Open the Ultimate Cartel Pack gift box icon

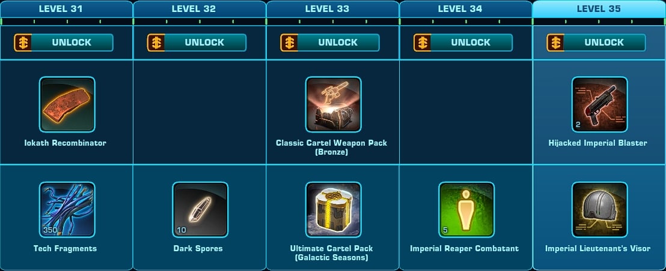pyautogui.click(x=334, y=210)
